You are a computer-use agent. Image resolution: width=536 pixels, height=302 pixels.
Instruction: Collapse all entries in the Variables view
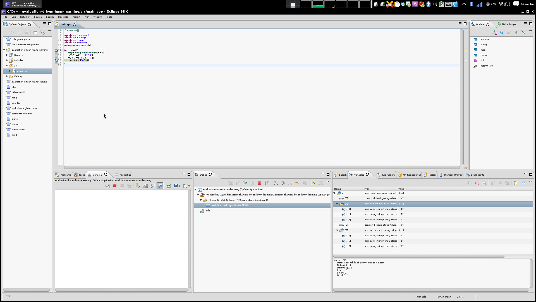[x=484, y=183]
